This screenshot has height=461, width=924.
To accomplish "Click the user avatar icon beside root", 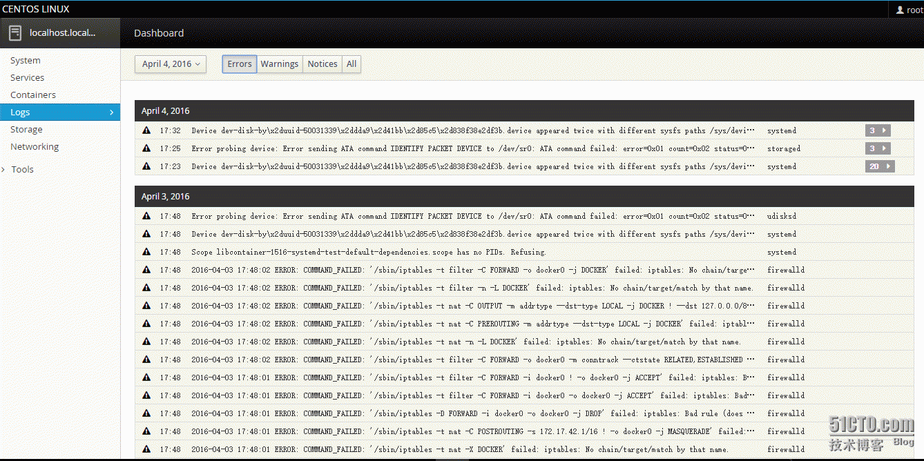I will (x=900, y=10).
